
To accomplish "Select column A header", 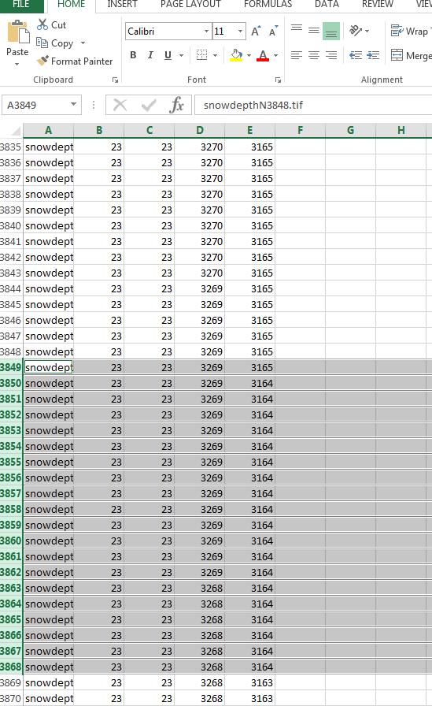I will [49, 130].
